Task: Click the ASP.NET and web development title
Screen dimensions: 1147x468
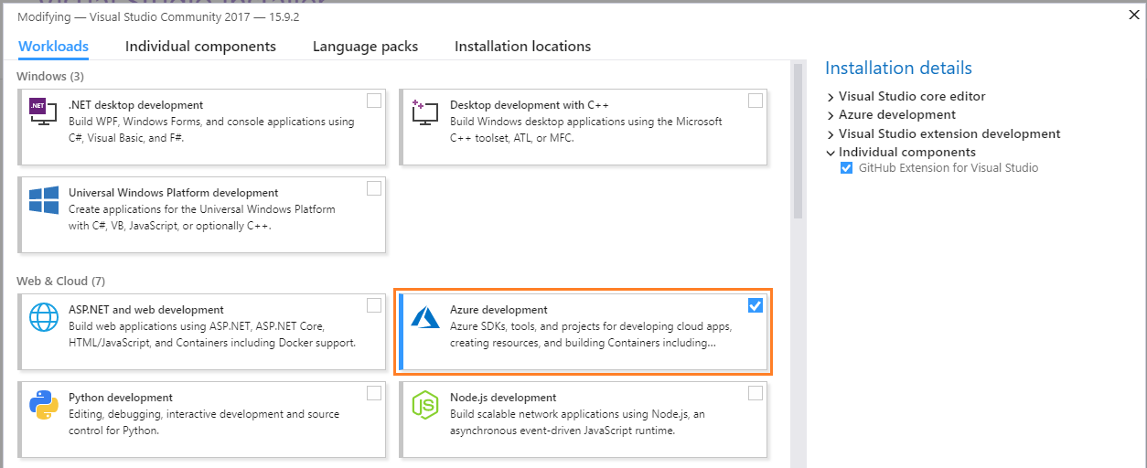Action: [146, 310]
